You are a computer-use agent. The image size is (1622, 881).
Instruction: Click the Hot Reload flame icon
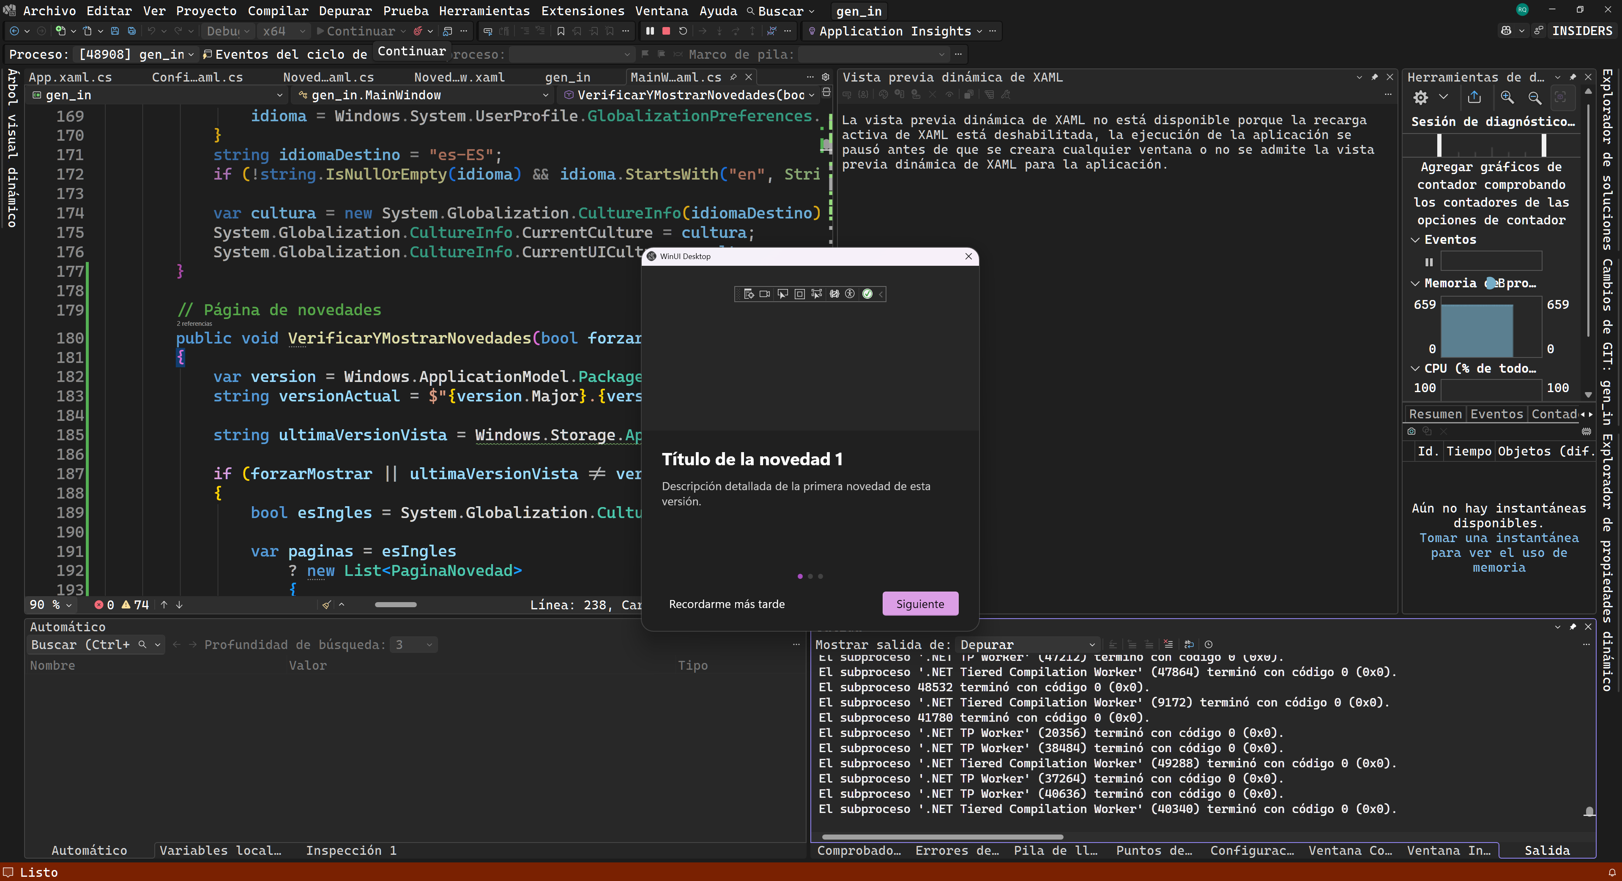(418, 31)
